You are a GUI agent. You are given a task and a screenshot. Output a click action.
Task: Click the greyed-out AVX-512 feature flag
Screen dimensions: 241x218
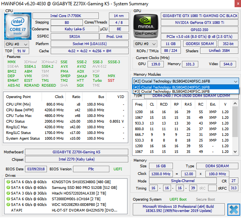[100, 67]
